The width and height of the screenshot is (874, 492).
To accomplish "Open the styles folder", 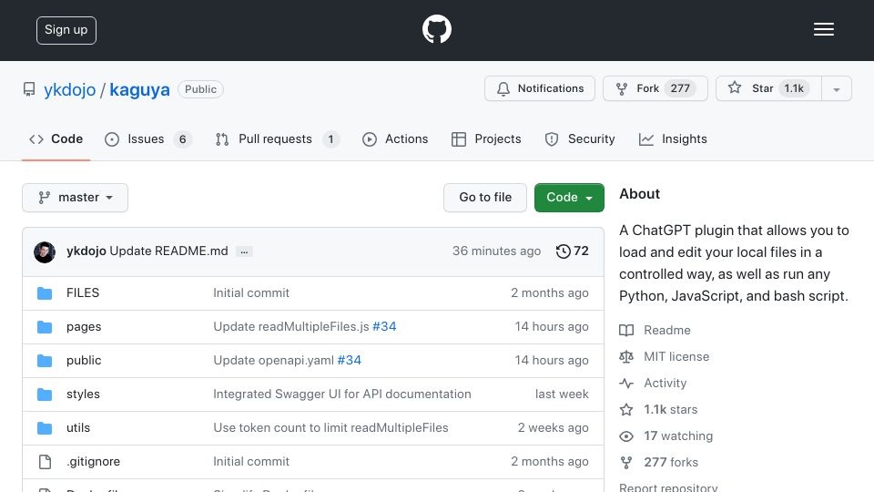I will [x=83, y=394].
